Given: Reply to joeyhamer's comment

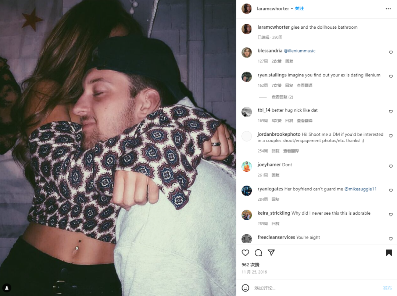Looking at the screenshot, I should pos(275,175).
